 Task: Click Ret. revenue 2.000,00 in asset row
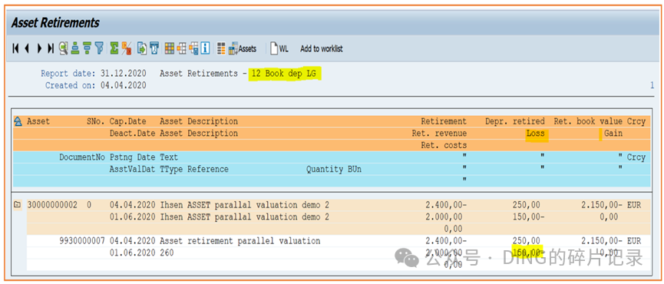point(444,217)
